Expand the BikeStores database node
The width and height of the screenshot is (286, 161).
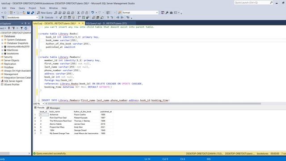coord(2,50)
